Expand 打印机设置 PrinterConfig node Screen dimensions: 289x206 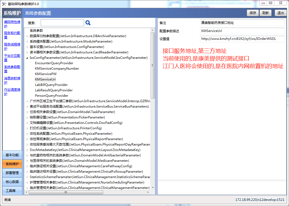[27, 128]
